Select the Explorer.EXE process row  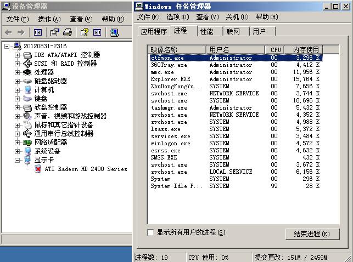pyautogui.click(x=236, y=79)
